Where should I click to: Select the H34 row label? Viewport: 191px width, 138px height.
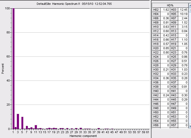[156, 78]
